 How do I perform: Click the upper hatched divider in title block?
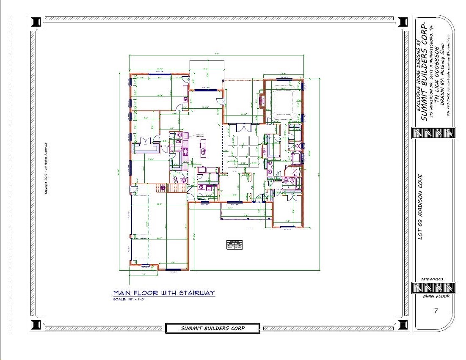coord(433,133)
